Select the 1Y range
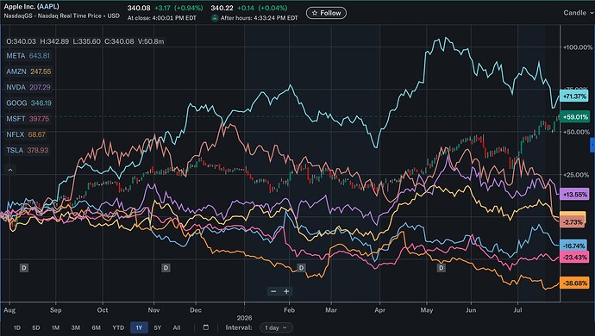 tap(139, 327)
